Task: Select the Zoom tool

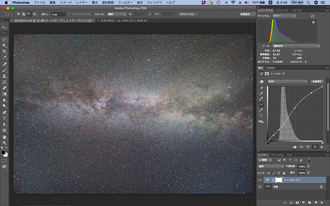Action: pyautogui.click(x=4, y=143)
